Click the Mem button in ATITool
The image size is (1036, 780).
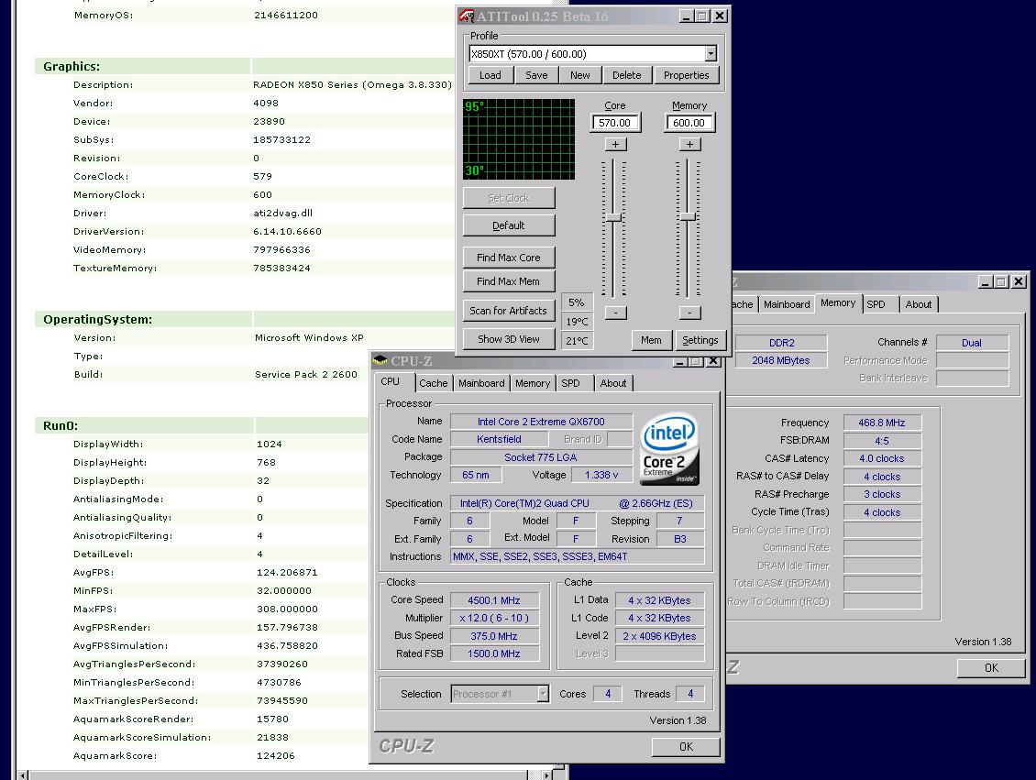pos(651,340)
